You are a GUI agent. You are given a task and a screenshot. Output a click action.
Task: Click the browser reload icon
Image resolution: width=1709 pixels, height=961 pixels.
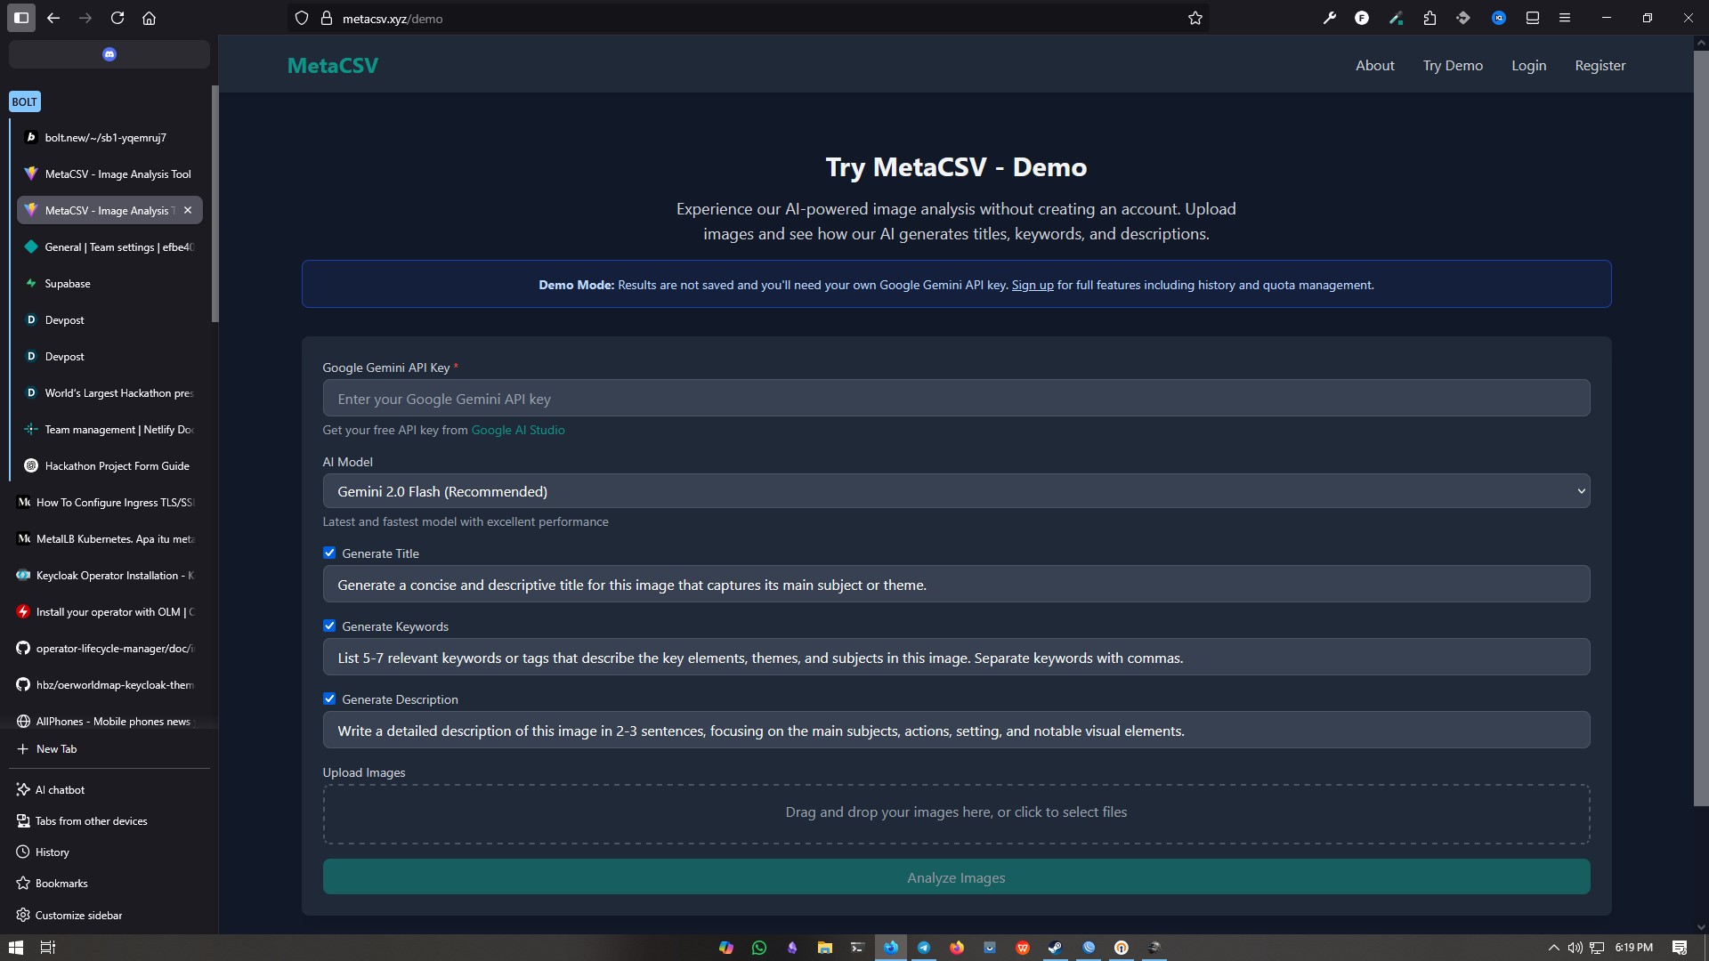tap(117, 18)
